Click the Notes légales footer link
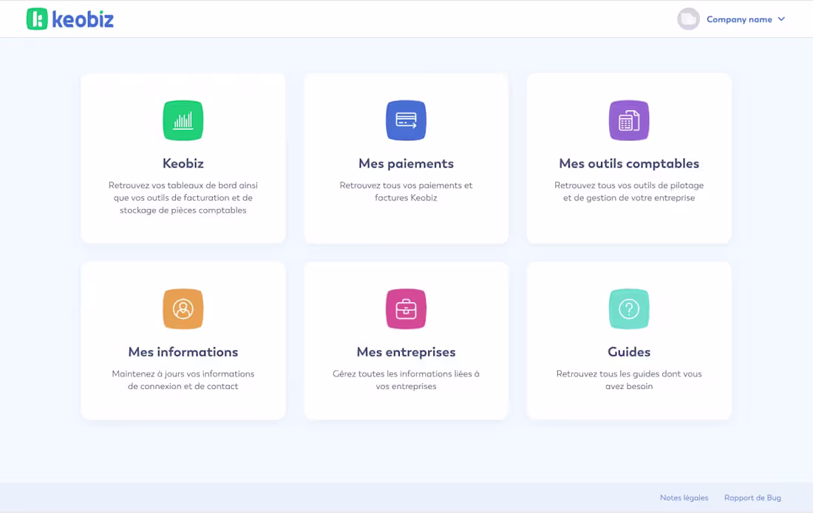Image resolution: width=813 pixels, height=513 pixels. 684,497
